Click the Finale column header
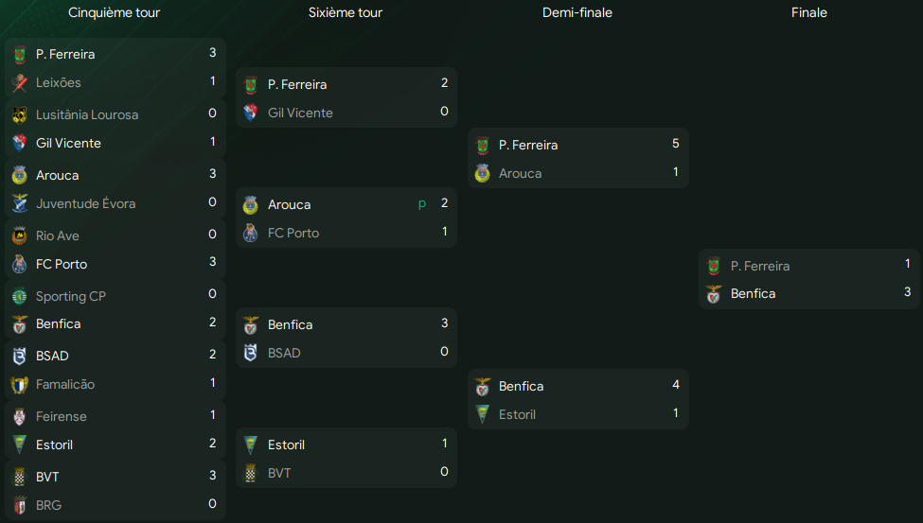The width and height of the screenshot is (923, 523). coord(808,12)
